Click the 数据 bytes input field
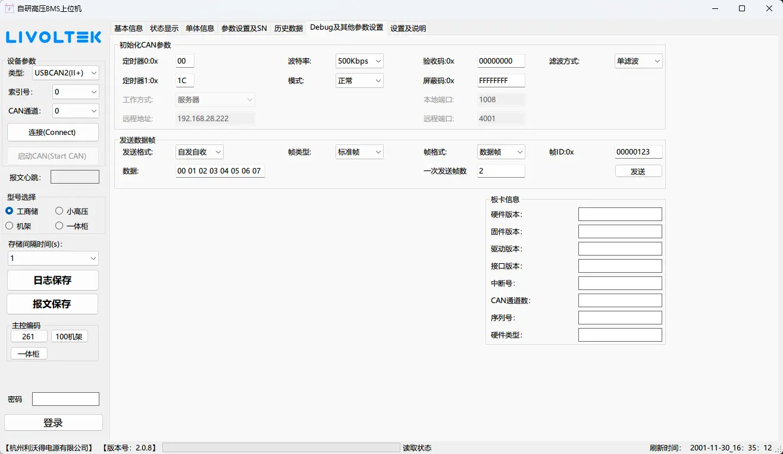Viewport: 783px width, 454px height. coord(220,171)
